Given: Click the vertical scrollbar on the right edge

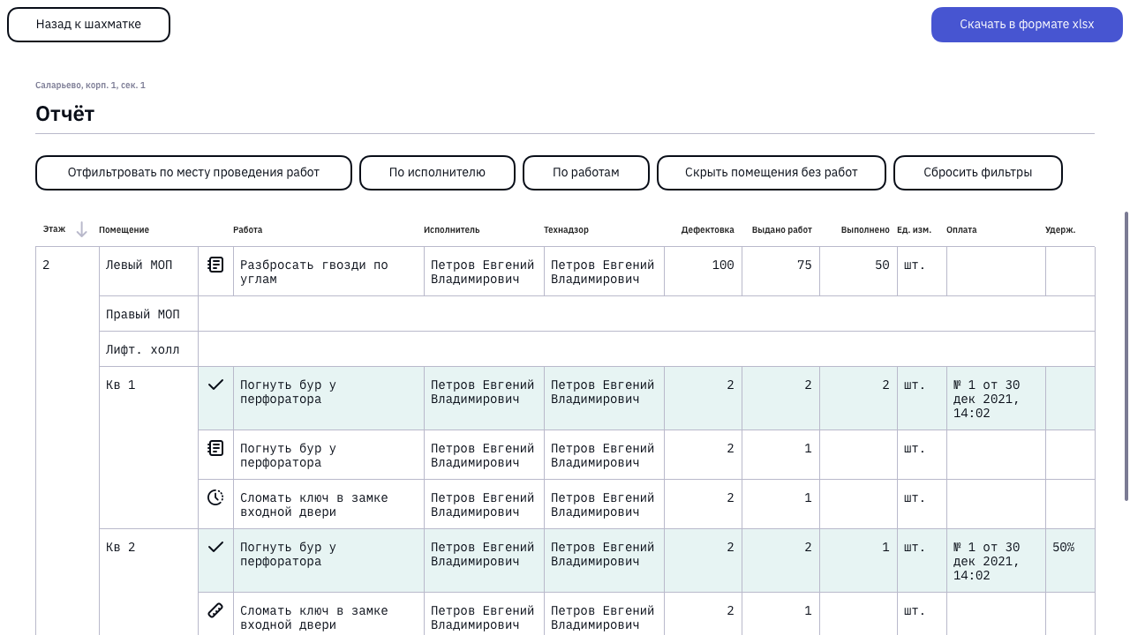Looking at the screenshot, I should [1126, 355].
